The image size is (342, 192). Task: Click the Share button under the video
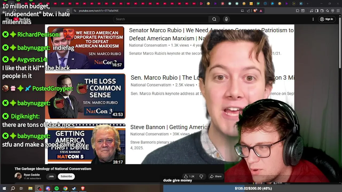(216, 177)
